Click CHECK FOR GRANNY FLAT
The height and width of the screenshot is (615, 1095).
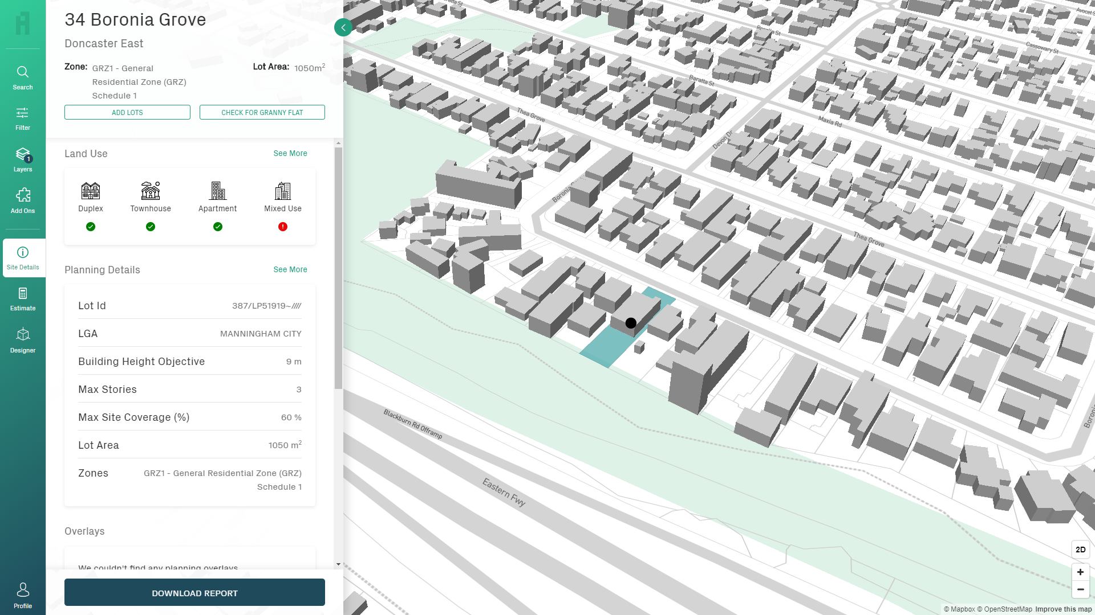click(x=262, y=112)
